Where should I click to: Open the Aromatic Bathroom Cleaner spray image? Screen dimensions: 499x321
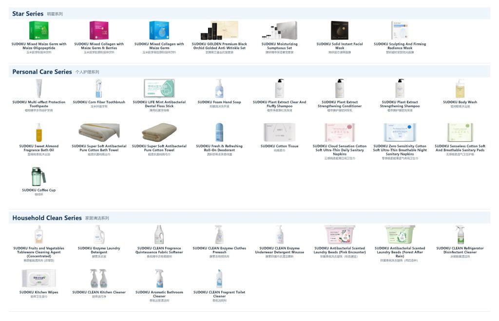(159, 278)
